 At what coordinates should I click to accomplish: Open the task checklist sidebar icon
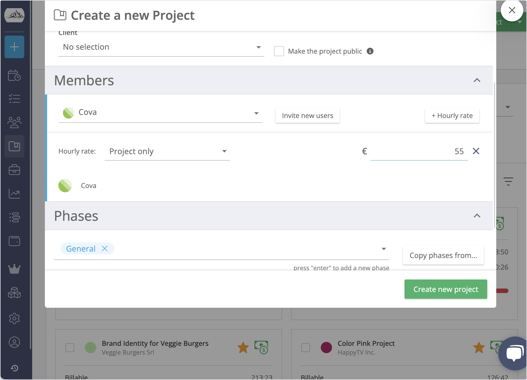14,99
